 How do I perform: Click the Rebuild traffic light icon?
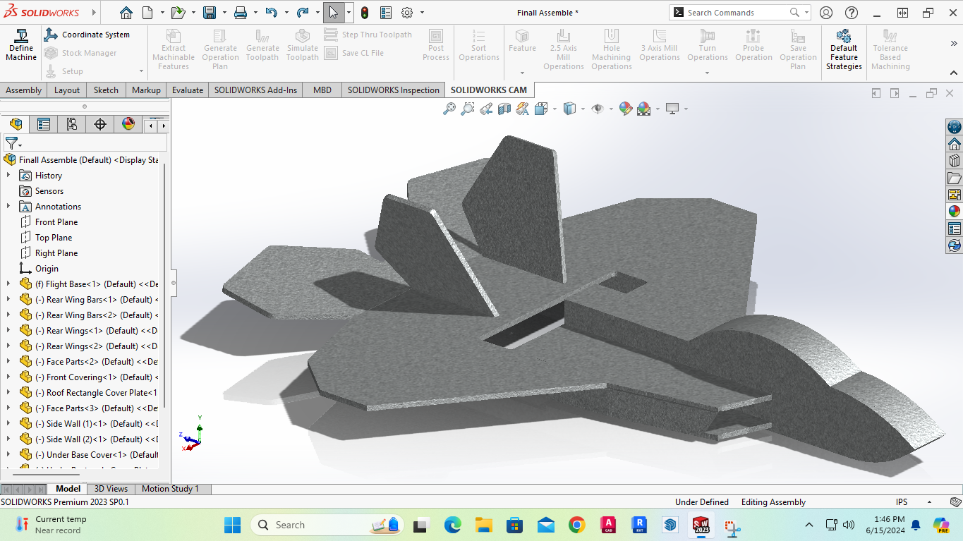pyautogui.click(x=364, y=13)
